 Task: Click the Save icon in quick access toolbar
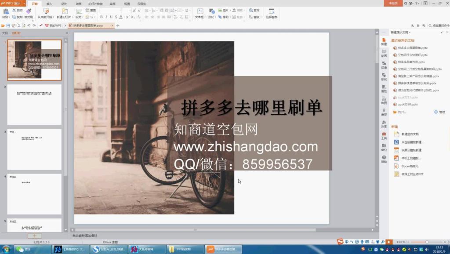coord(8,25)
